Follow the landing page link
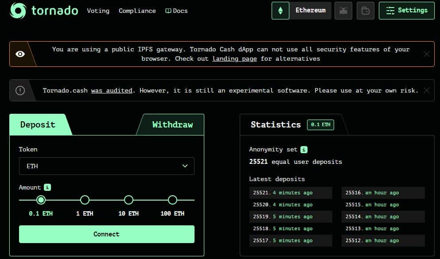The width and height of the screenshot is (440, 259). click(234, 58)
